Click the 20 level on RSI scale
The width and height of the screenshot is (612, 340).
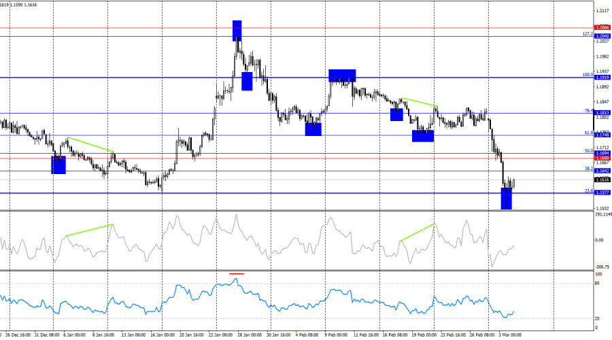pyautogui.click(x=597, y=319)
